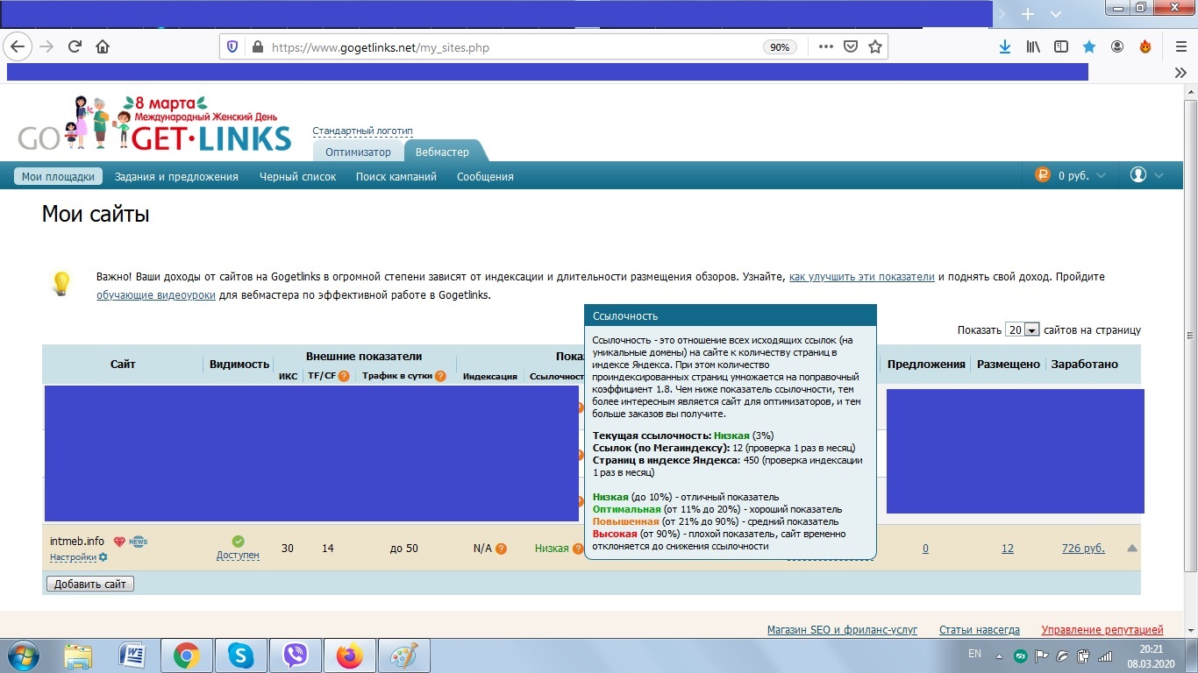1198x673 pixels.
Task: Click the Стандартный логотип link
Action: point(362,131)
